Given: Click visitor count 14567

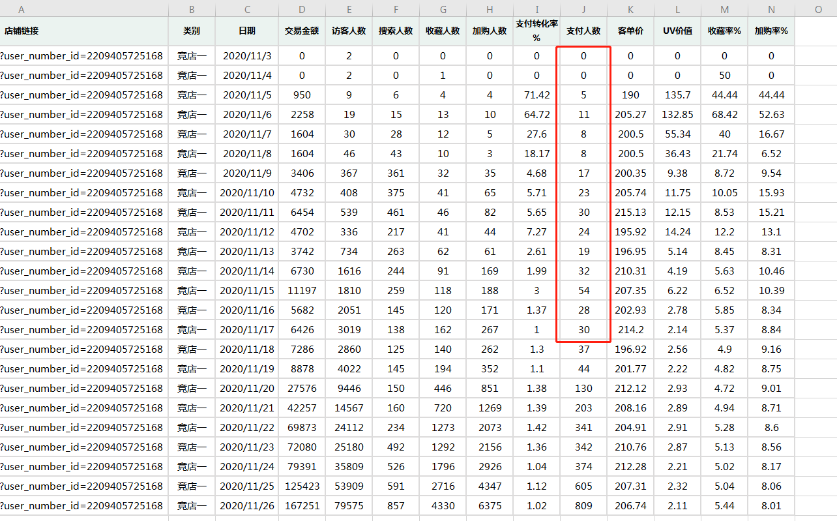Looking at the screenshot, I should pyautogui.click(x=349, y=408).
